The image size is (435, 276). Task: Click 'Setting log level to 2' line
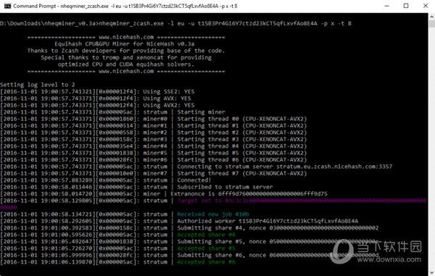click(38, 85)
